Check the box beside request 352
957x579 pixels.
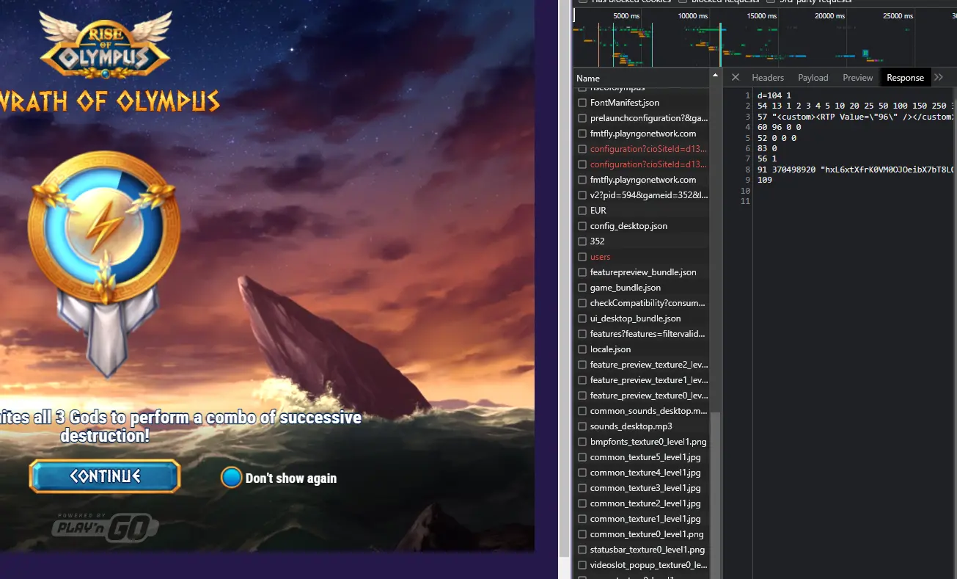tap(582, 241)
